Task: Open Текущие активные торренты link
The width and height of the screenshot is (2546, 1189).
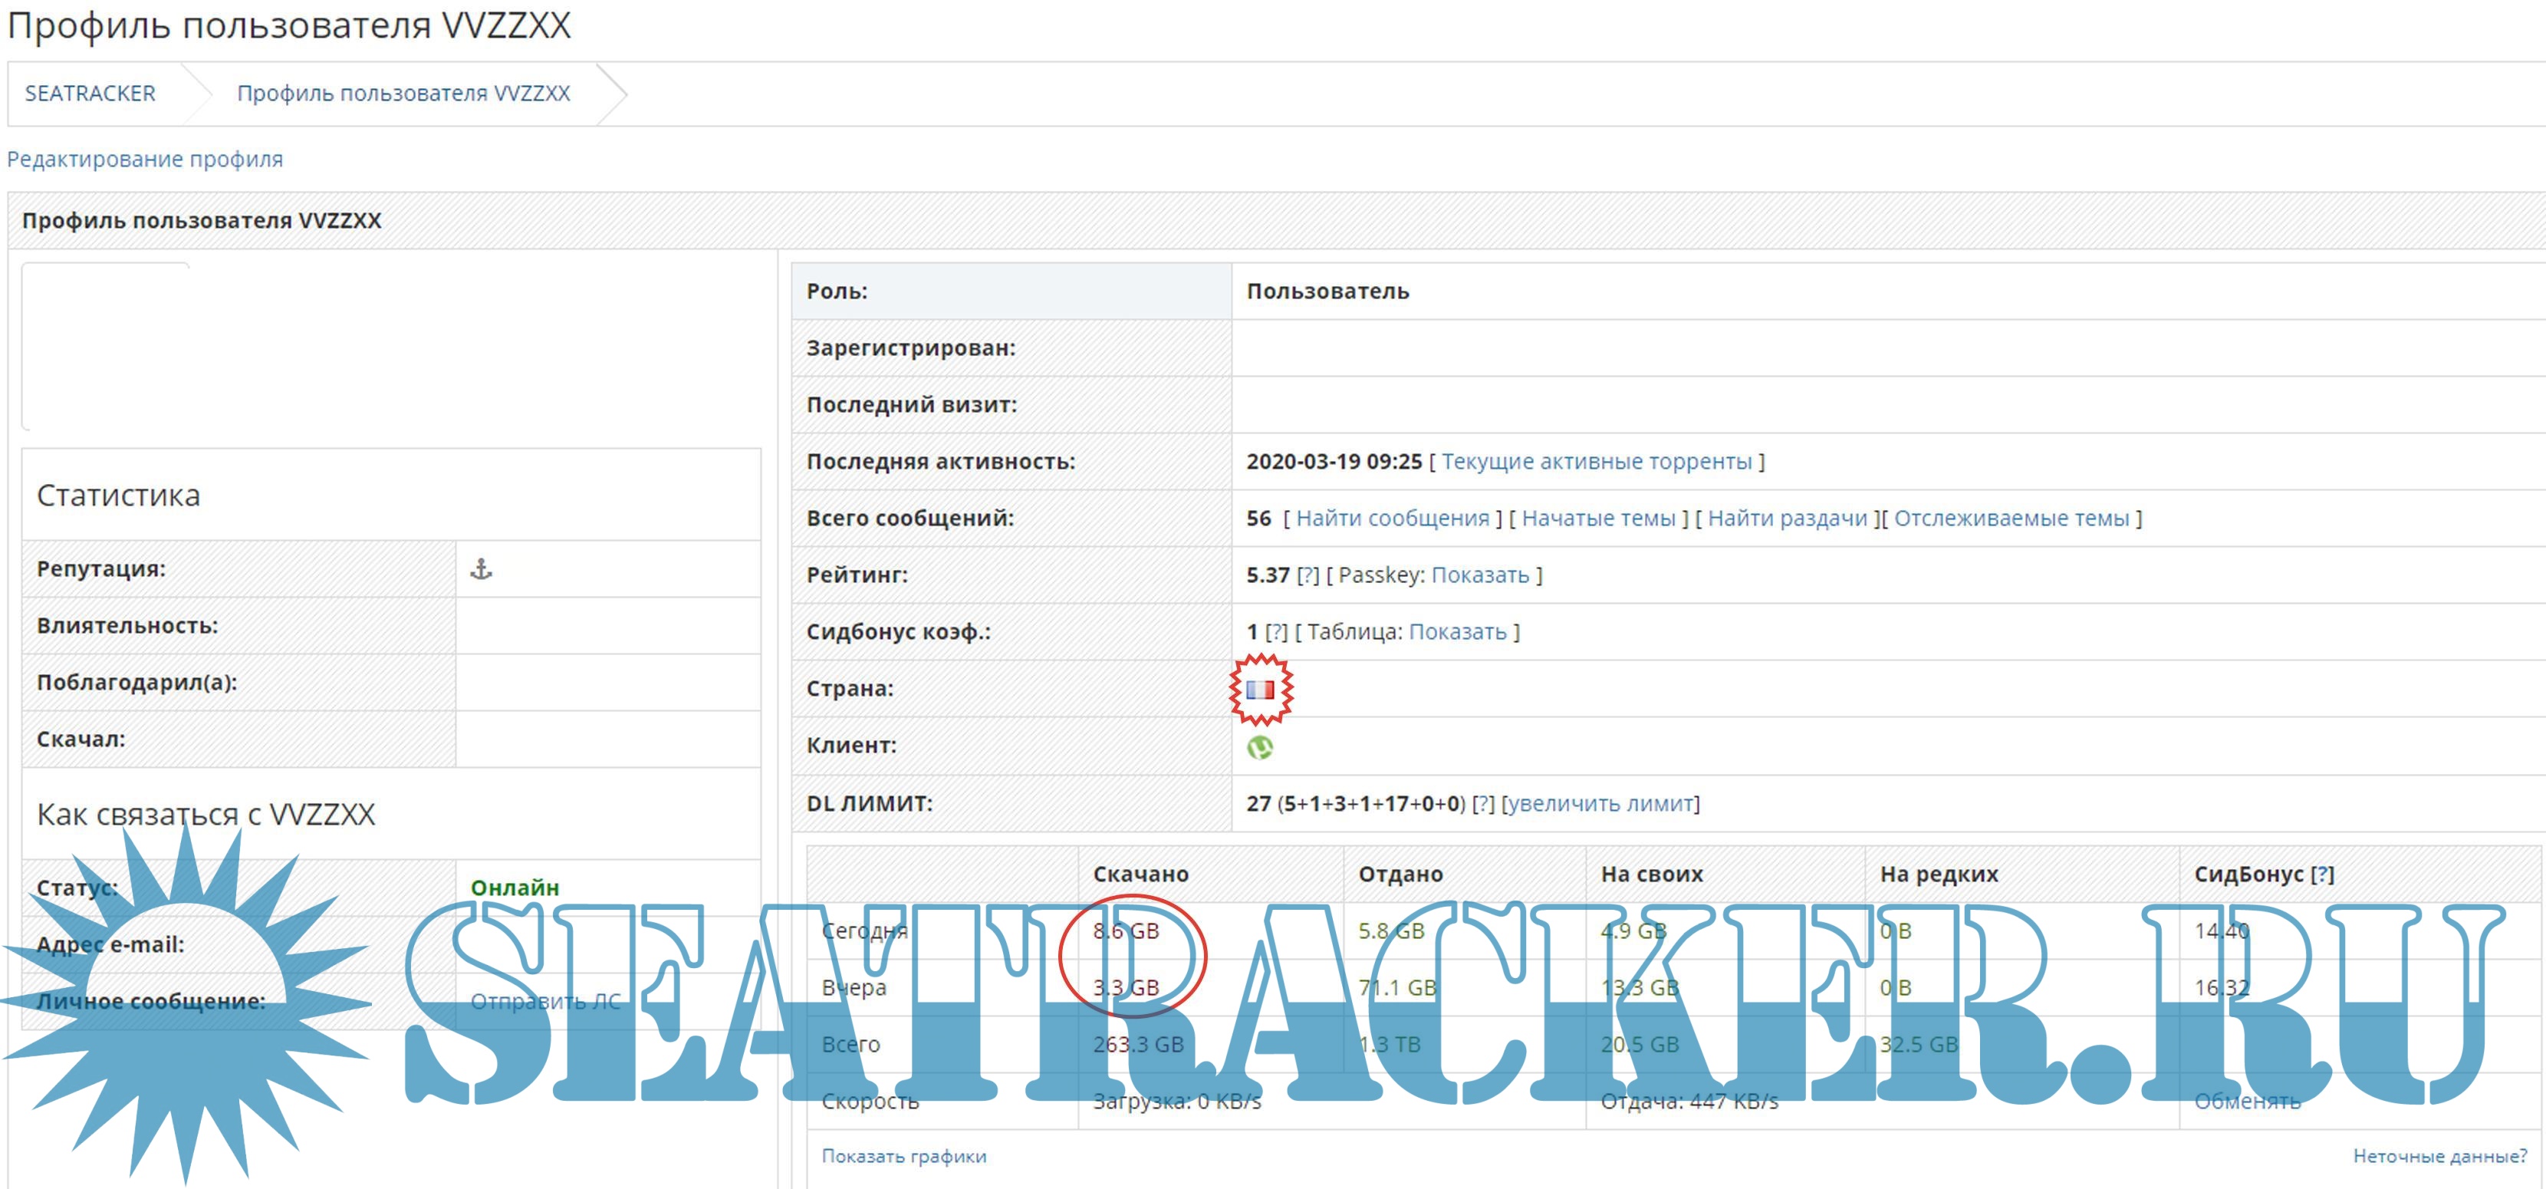Action: point(1596,462)
